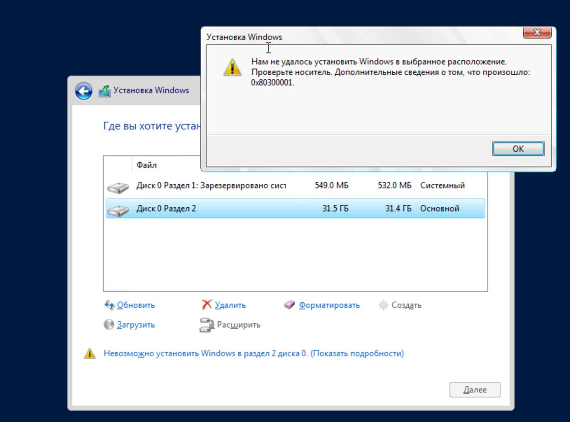Go back using the blue arrow
570x422 pixels.
[84, 91]
